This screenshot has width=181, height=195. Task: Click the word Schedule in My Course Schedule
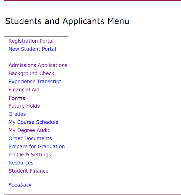47,122
